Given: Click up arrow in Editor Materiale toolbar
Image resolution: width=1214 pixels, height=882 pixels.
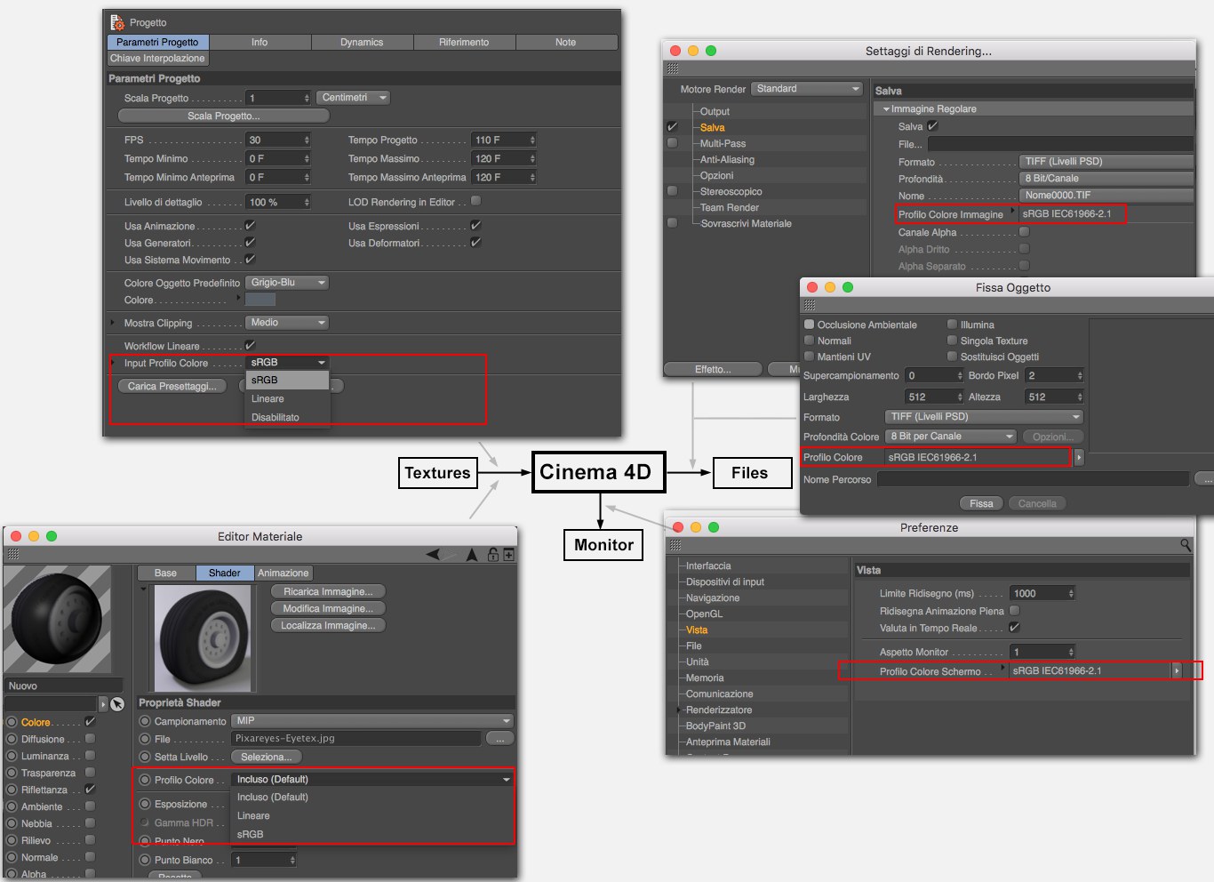Looking at the screenshot, I should [471, 554].
